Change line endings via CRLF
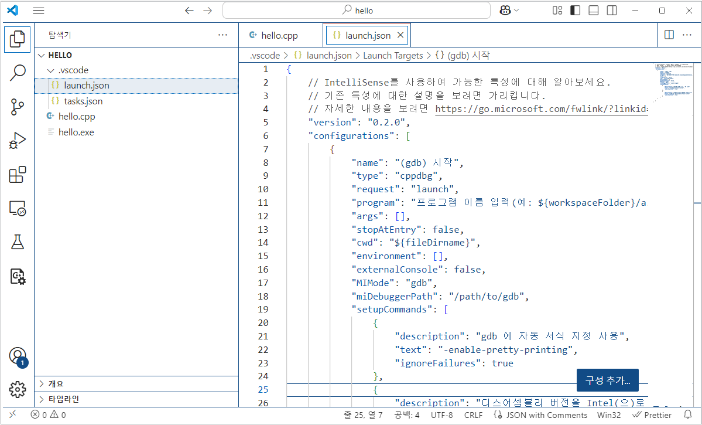The width and height of the screenshot is (702, 425). (x=473, y=415)
